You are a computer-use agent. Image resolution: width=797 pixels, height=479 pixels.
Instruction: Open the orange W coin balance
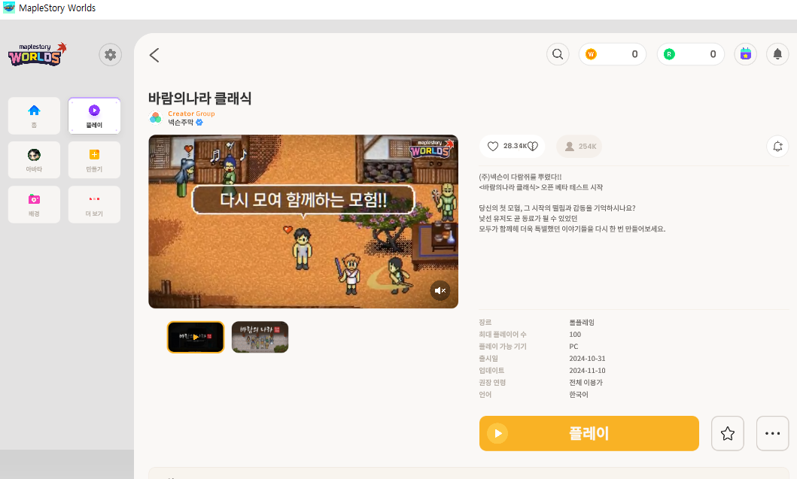coord(613,54)
